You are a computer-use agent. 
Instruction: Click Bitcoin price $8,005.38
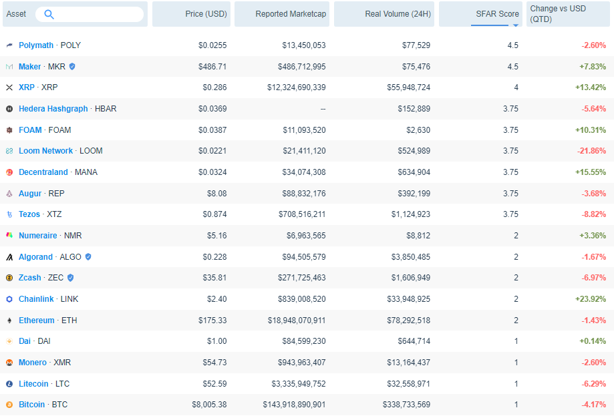(x=209, y=404)
